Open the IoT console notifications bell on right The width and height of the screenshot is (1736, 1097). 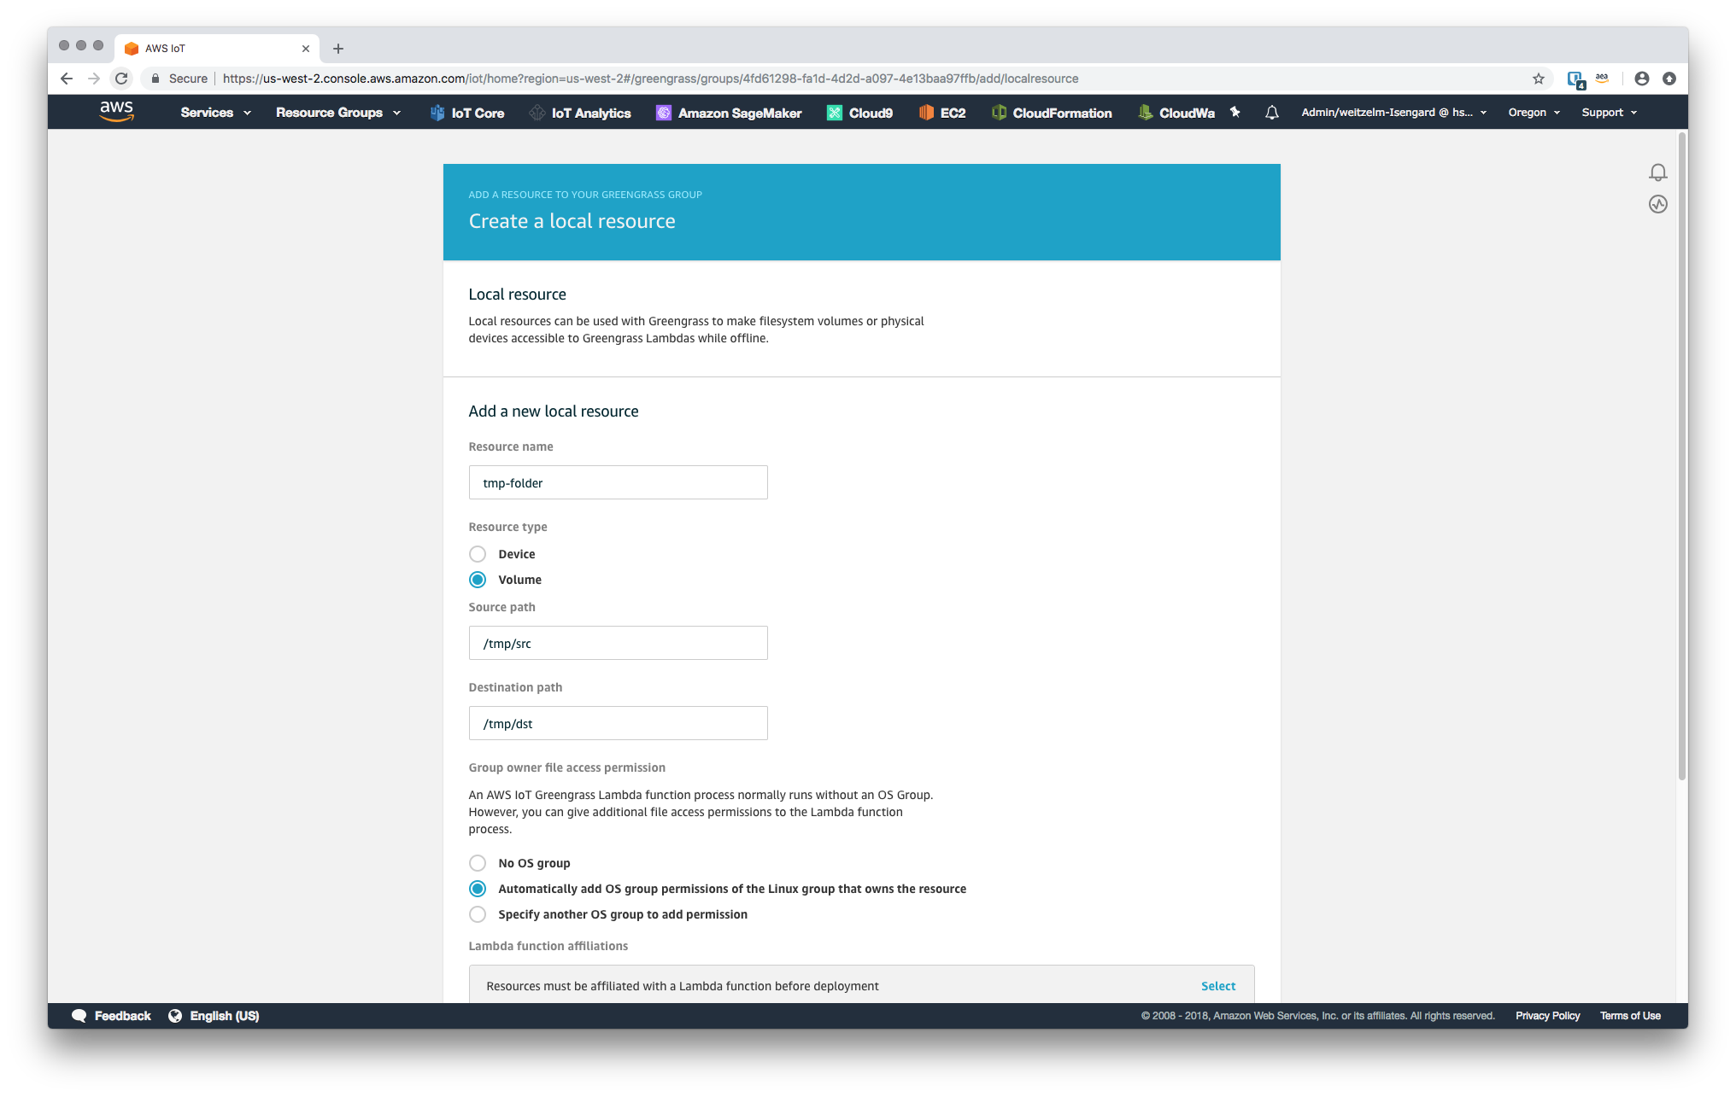1657,172
